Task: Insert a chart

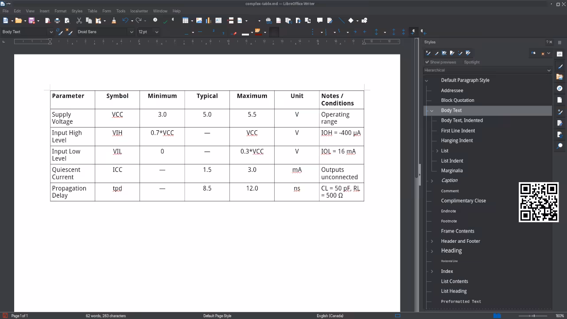Action: [208, 20]
